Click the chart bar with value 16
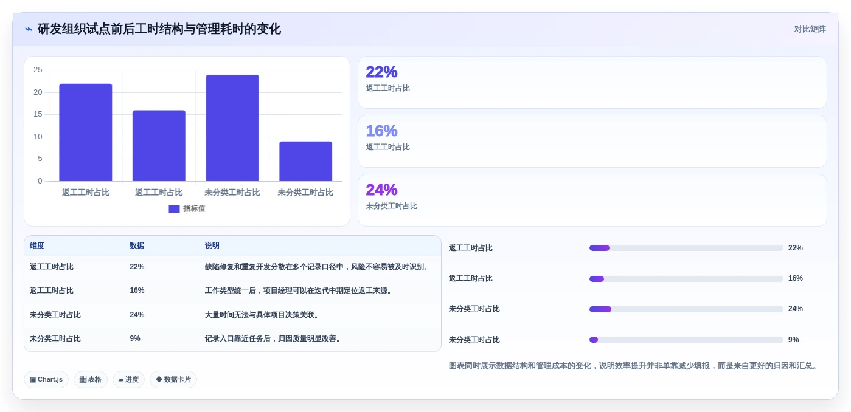Viewport: 851px width, 412px height. point(159,146)
